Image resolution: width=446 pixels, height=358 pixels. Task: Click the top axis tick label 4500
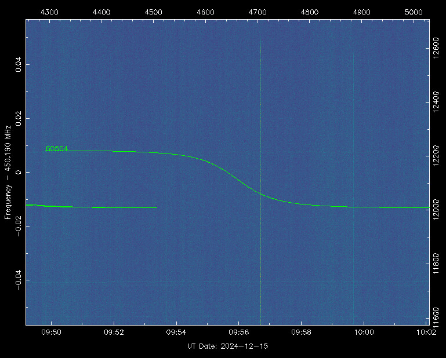[x=154, y=12]
